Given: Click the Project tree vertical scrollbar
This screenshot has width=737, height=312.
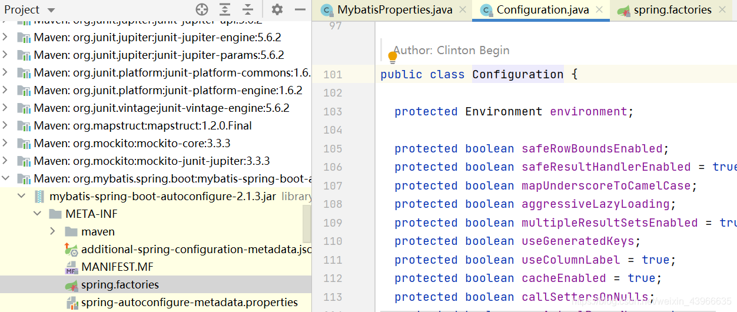Looking at the screenshot, I should (307, 224).
